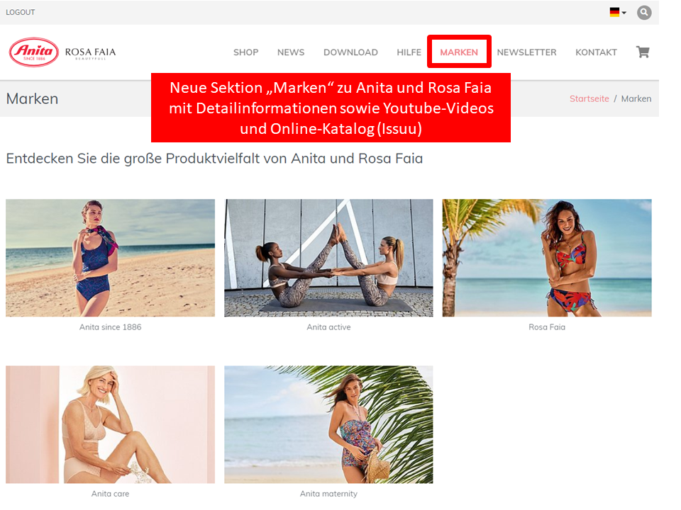The width and height of the screenshot is (681, 510).
Task: Open the SHOP menu item
Action: tap(246, 52)
